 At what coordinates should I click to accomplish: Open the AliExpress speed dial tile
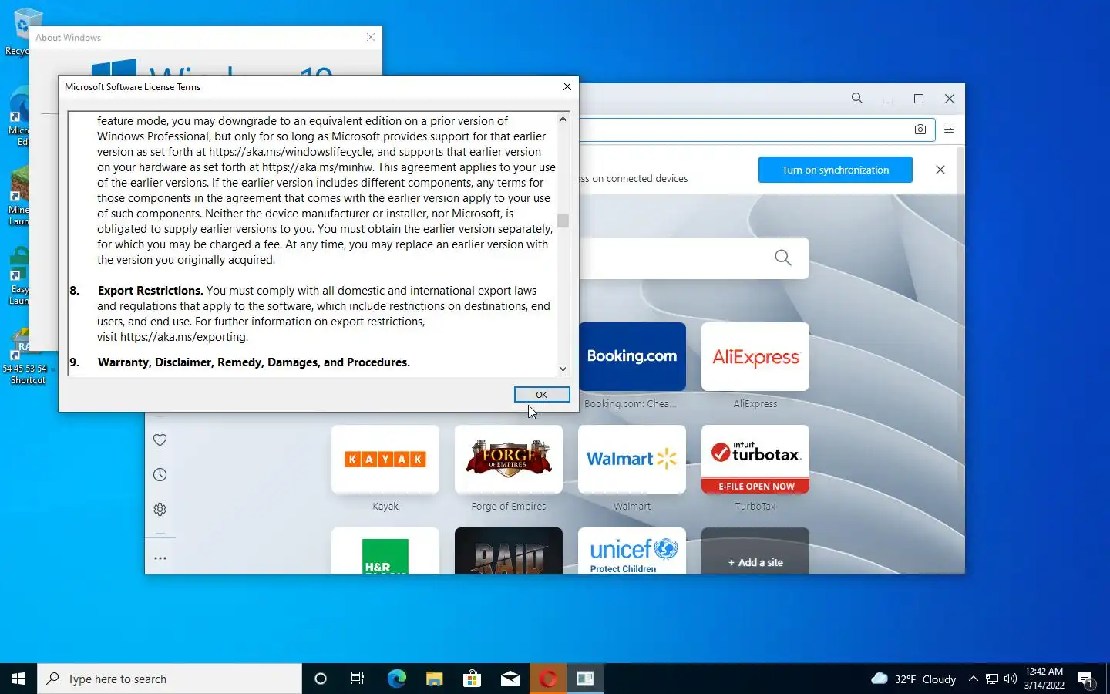coord(755,356)
